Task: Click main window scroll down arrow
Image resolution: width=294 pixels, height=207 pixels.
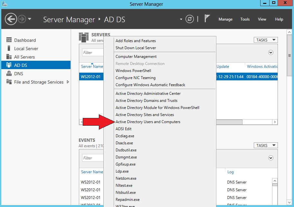Action: click(x=289, y=203)
